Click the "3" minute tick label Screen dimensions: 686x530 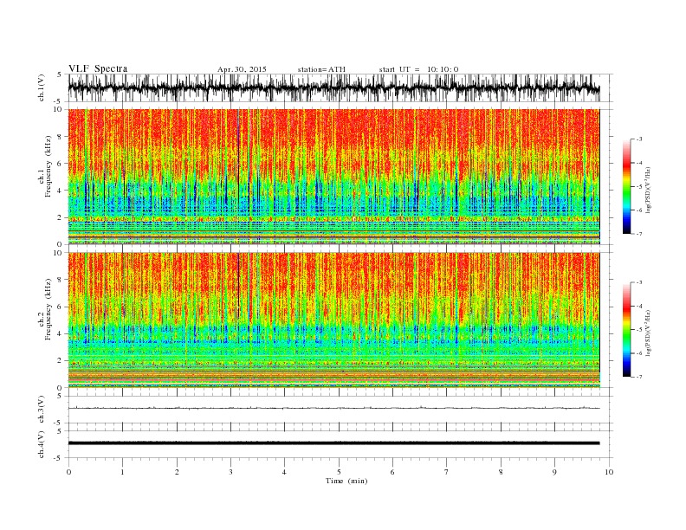coord(230,472)
